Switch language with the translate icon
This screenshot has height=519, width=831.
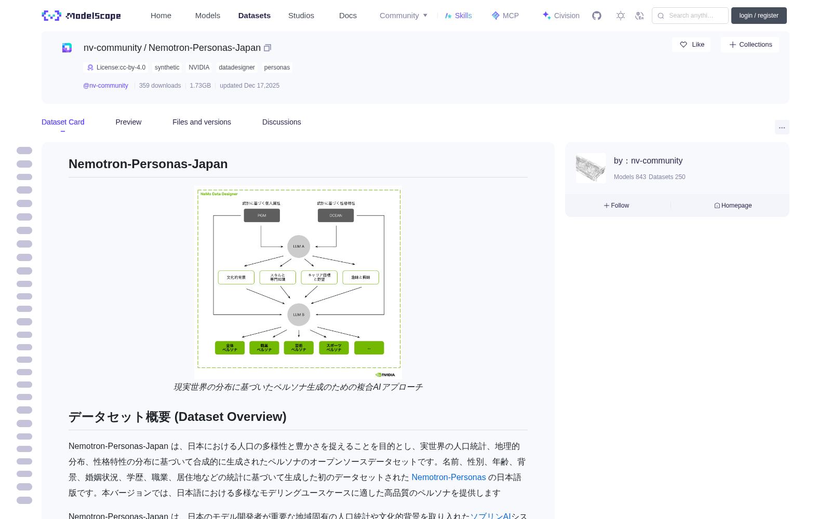click(x=639, y=16)
